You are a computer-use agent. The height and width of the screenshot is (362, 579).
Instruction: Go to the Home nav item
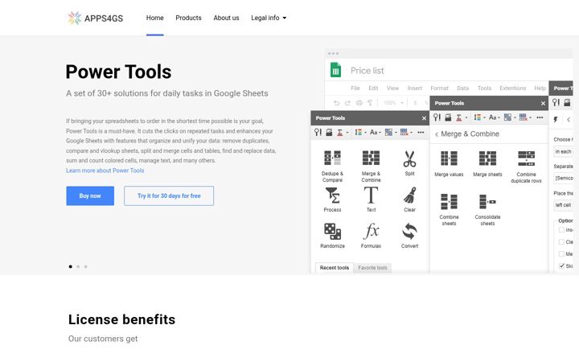point(154,18)
